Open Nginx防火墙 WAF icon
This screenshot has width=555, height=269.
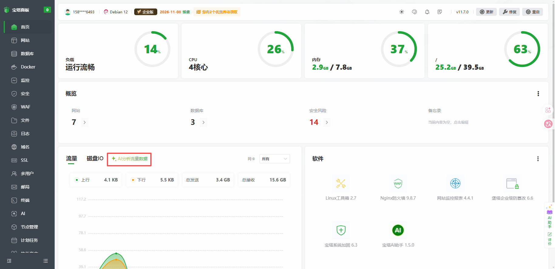pyautogui.click(x=398, y=184)
